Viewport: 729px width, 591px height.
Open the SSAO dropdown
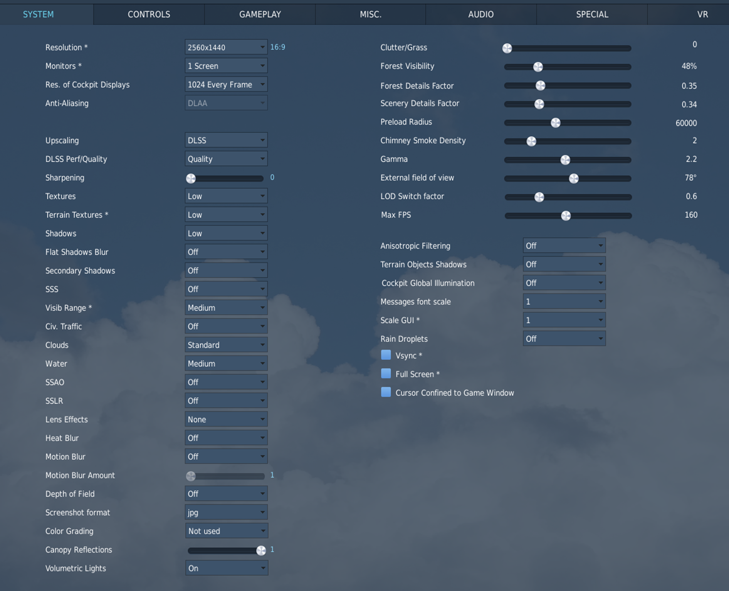[x=226, y=382]
